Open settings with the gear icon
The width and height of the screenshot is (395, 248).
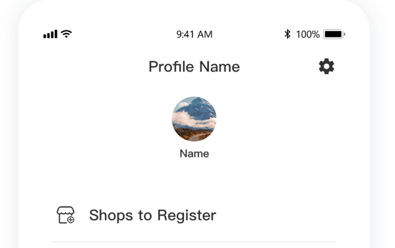click(x=326, y=66)
